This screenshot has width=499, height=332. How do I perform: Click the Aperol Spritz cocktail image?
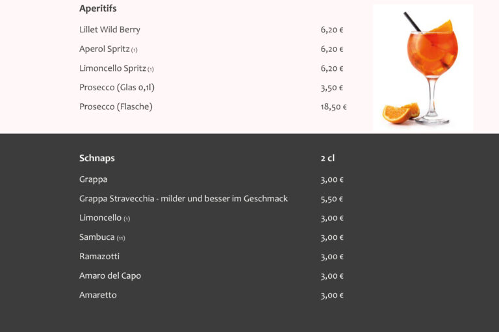click(423, 68)
